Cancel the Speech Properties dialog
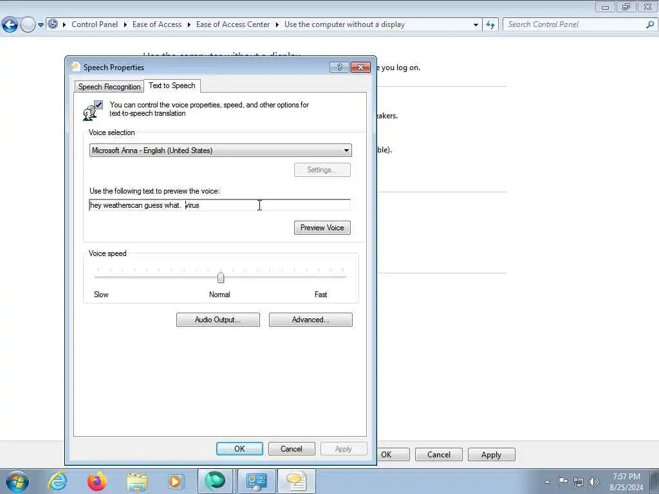This screenshot has height=494, width=659. point(292,448)
